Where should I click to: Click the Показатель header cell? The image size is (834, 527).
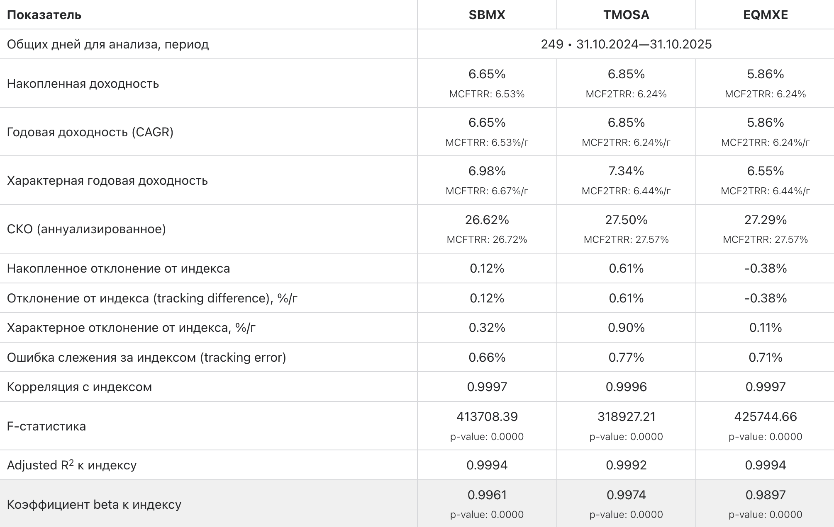(44, 15)
